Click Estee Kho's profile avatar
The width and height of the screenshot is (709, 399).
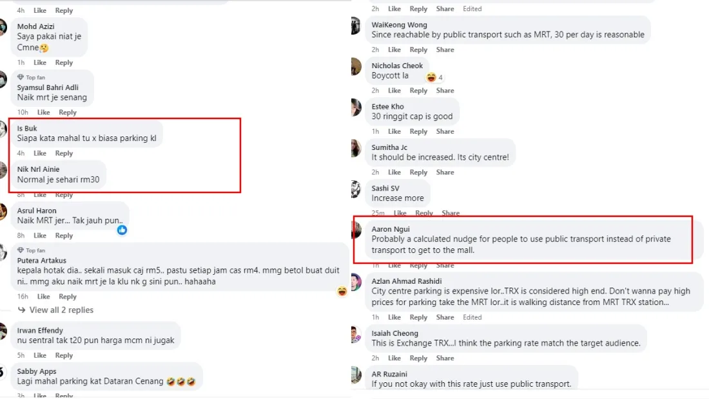(x=356, y=107)
